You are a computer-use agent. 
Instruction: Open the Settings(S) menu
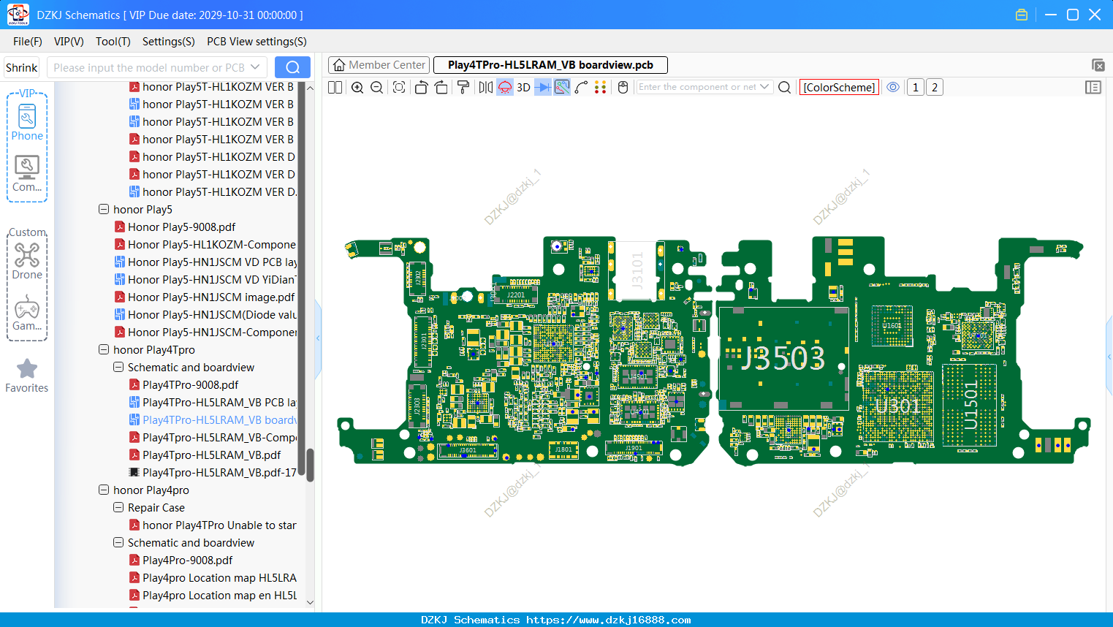(169, 42)
